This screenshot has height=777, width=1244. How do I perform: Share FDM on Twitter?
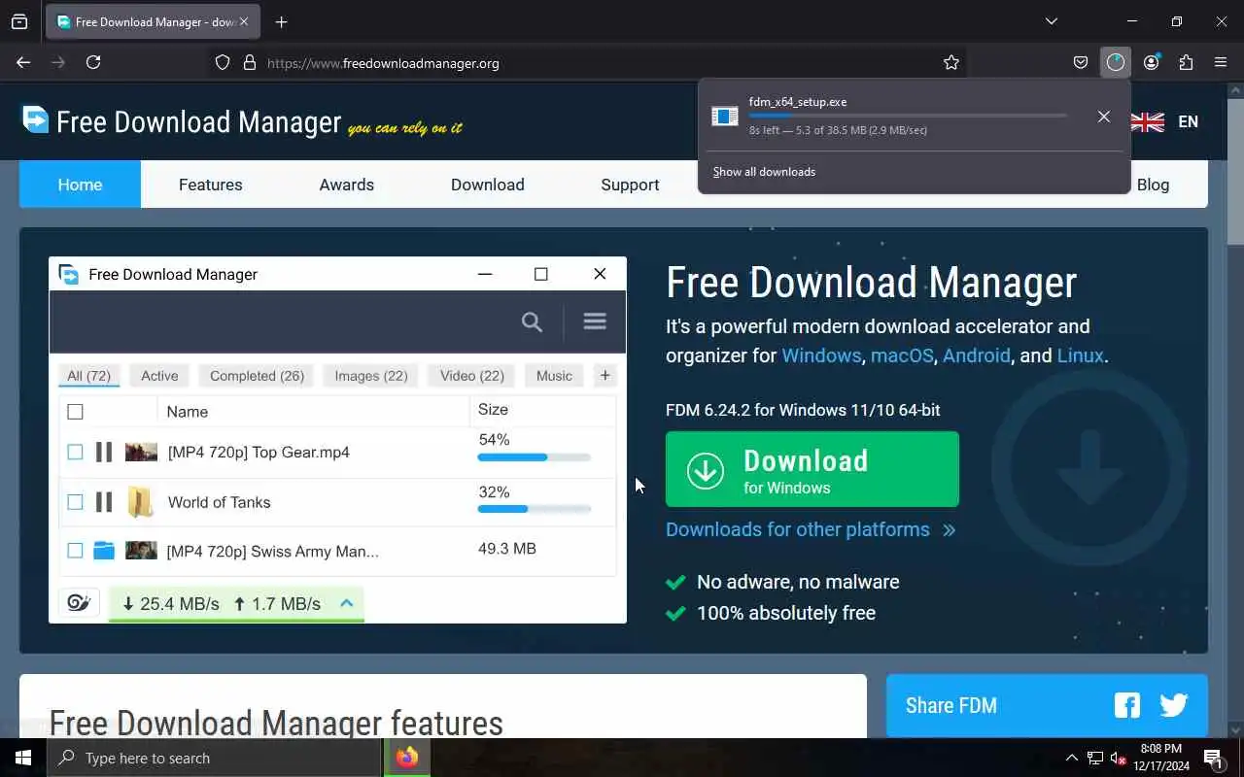1174,705
